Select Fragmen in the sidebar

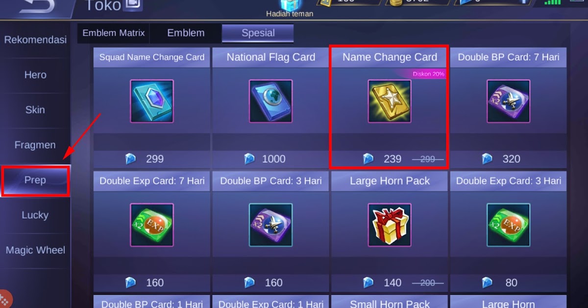(35, 145)
